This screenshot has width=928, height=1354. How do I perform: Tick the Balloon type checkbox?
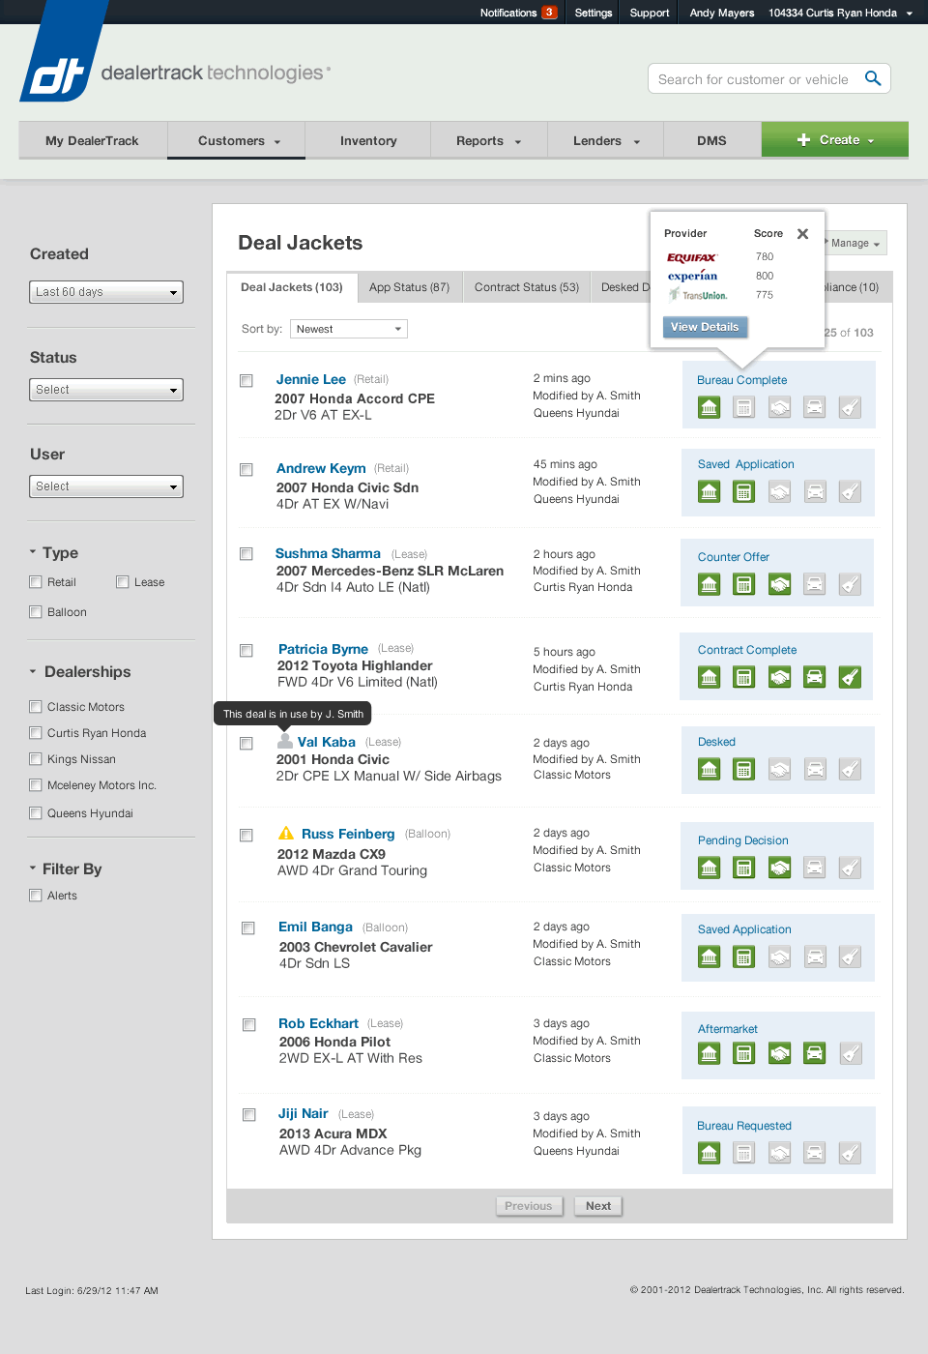click(x=36, y=612)
